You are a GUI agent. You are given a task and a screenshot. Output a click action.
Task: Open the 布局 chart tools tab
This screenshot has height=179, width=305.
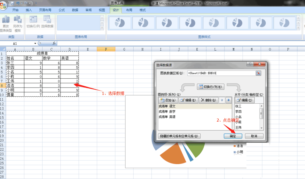pyautogui.click(x=129, y=10)
